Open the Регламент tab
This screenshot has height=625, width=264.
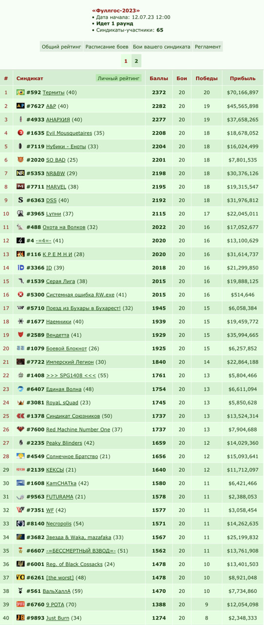207,47
